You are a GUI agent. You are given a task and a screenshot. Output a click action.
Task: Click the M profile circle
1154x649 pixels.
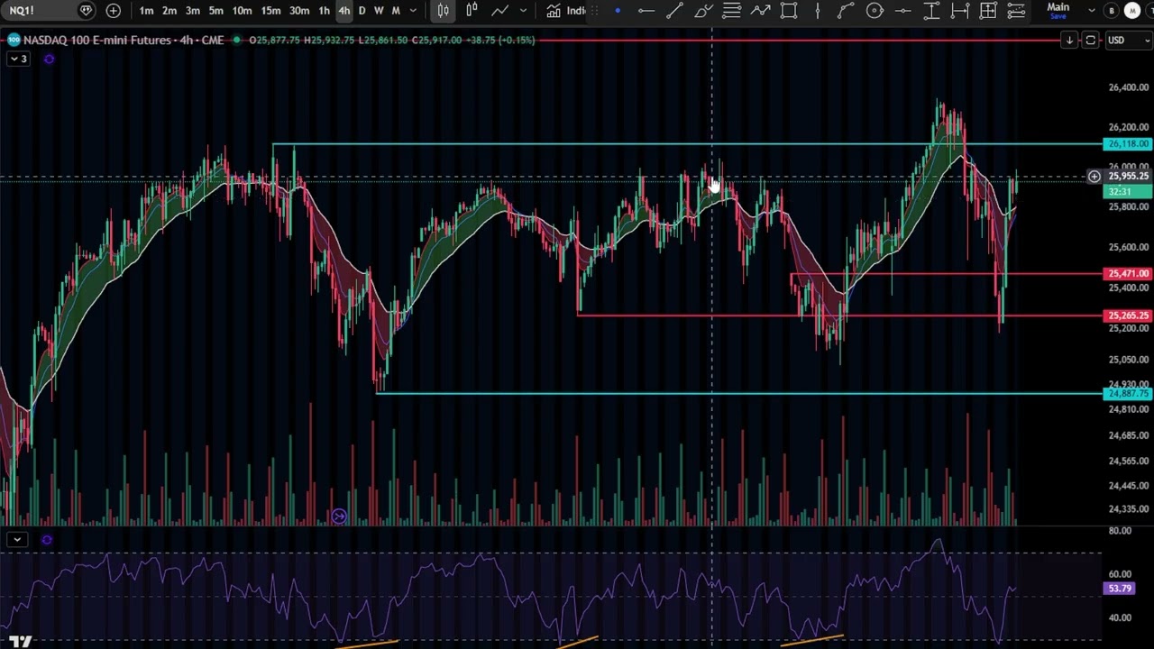1132,11
